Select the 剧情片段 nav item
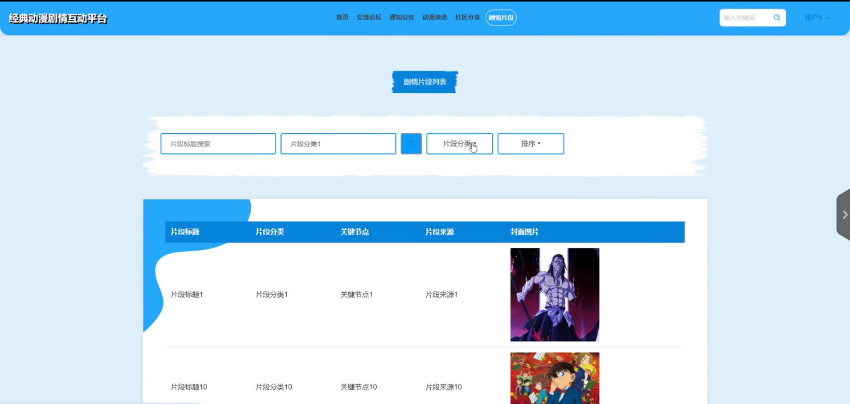The image size is (850, 404). point(501,18)
